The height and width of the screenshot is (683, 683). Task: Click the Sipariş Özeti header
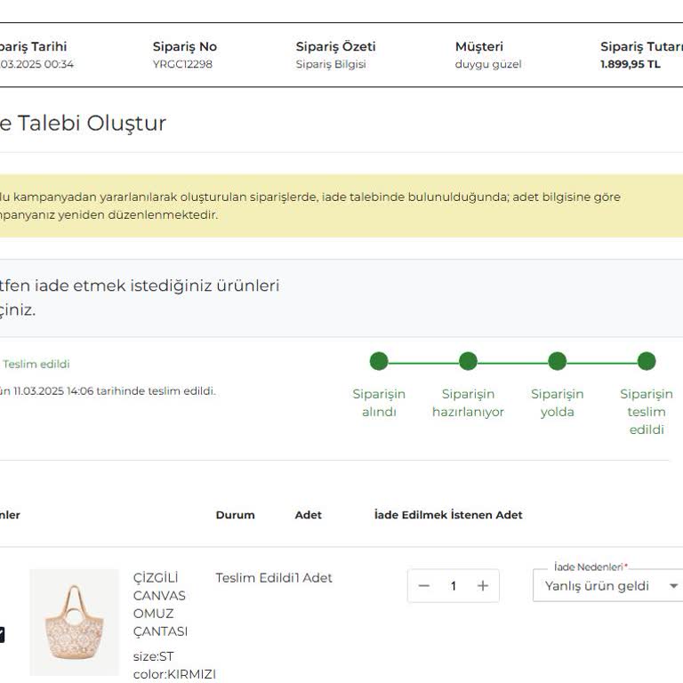tap(335, 46)
